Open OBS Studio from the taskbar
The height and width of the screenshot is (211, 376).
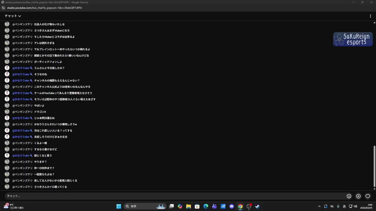pyautogui.click(x=249, y=206)
